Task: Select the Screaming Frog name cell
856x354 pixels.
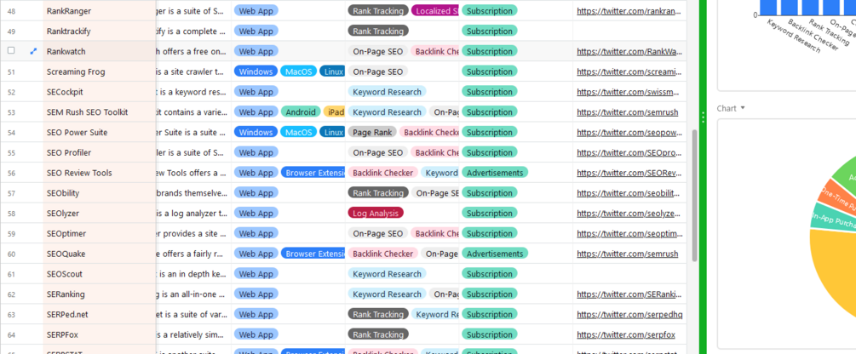Action: coord(100,71)
